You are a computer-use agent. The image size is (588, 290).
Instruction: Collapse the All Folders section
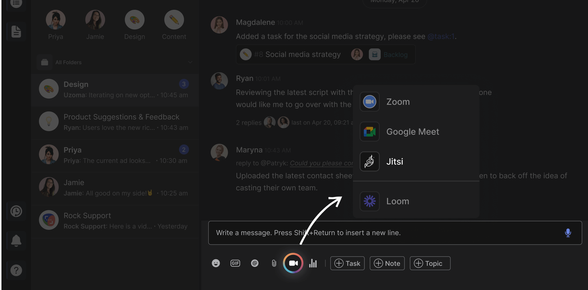[190, 62]
